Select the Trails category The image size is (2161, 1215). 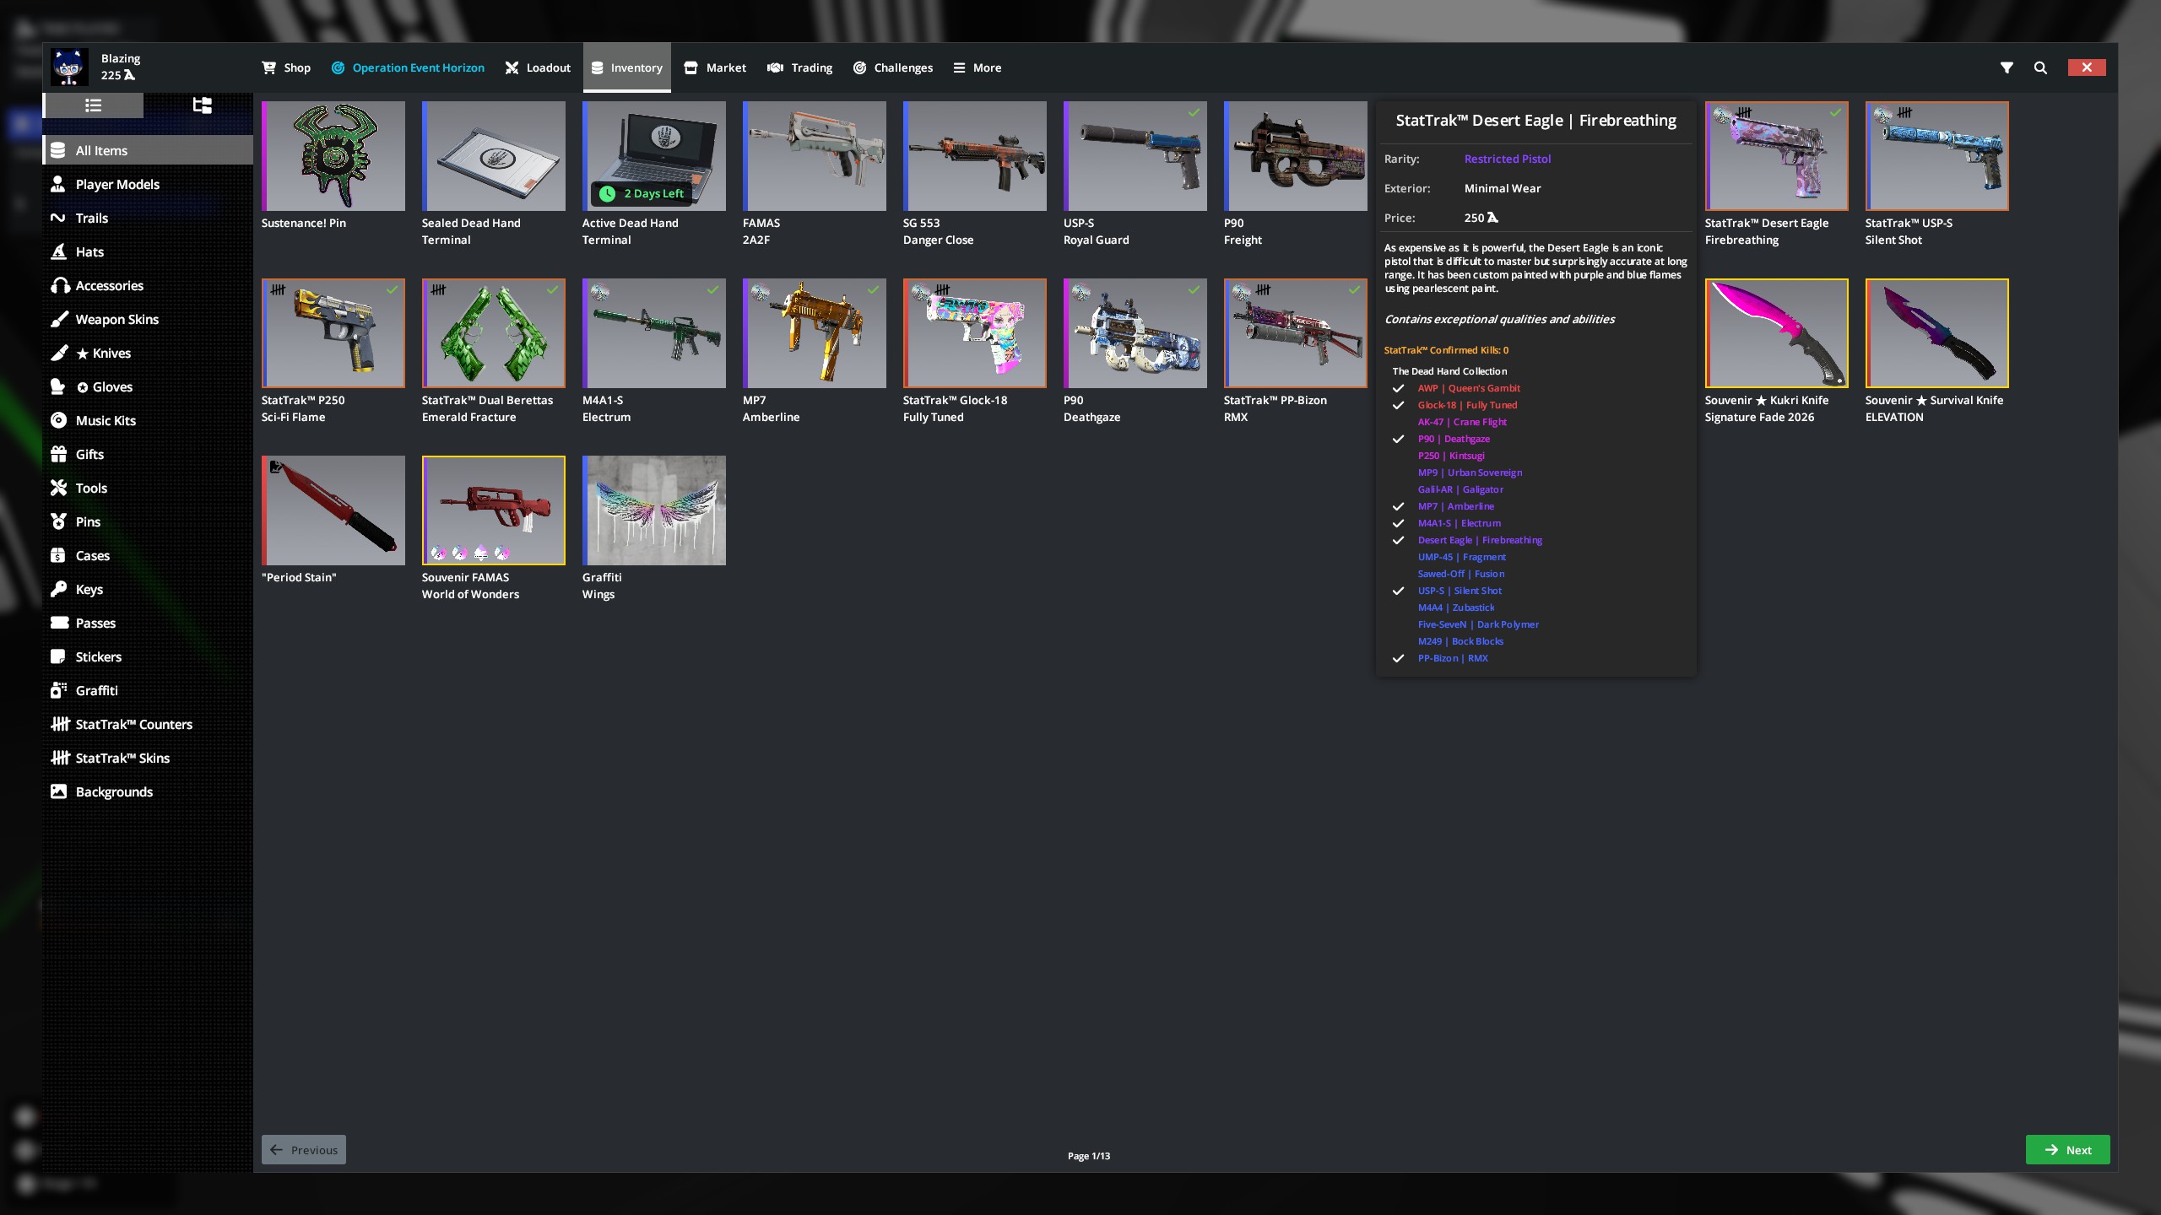click(91, 218)
